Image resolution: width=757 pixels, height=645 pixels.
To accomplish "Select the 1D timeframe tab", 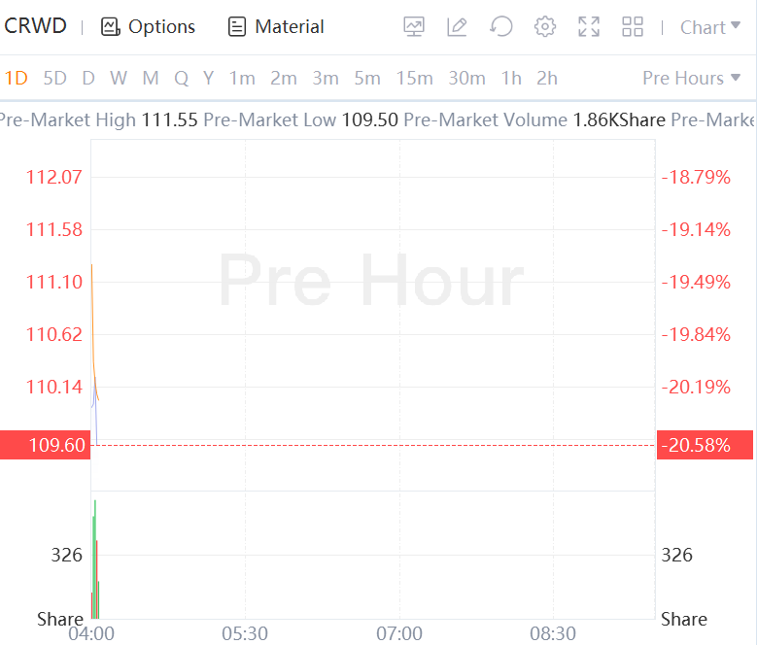I will tap(16, 78).
